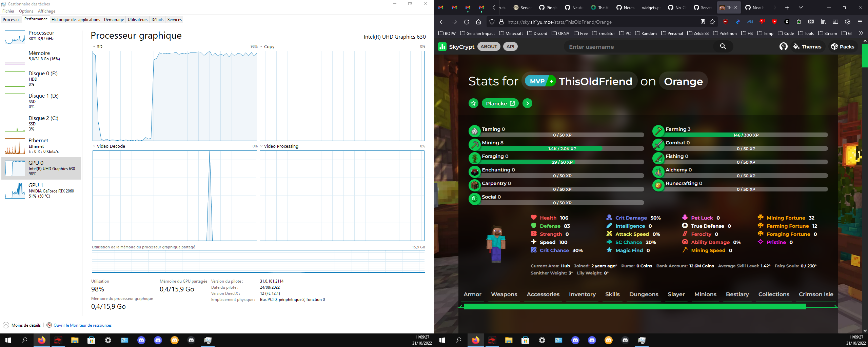Open the Video Decode engine dropdown
Image resolution: width=868 pixels, height=347 pixels.
94,146
